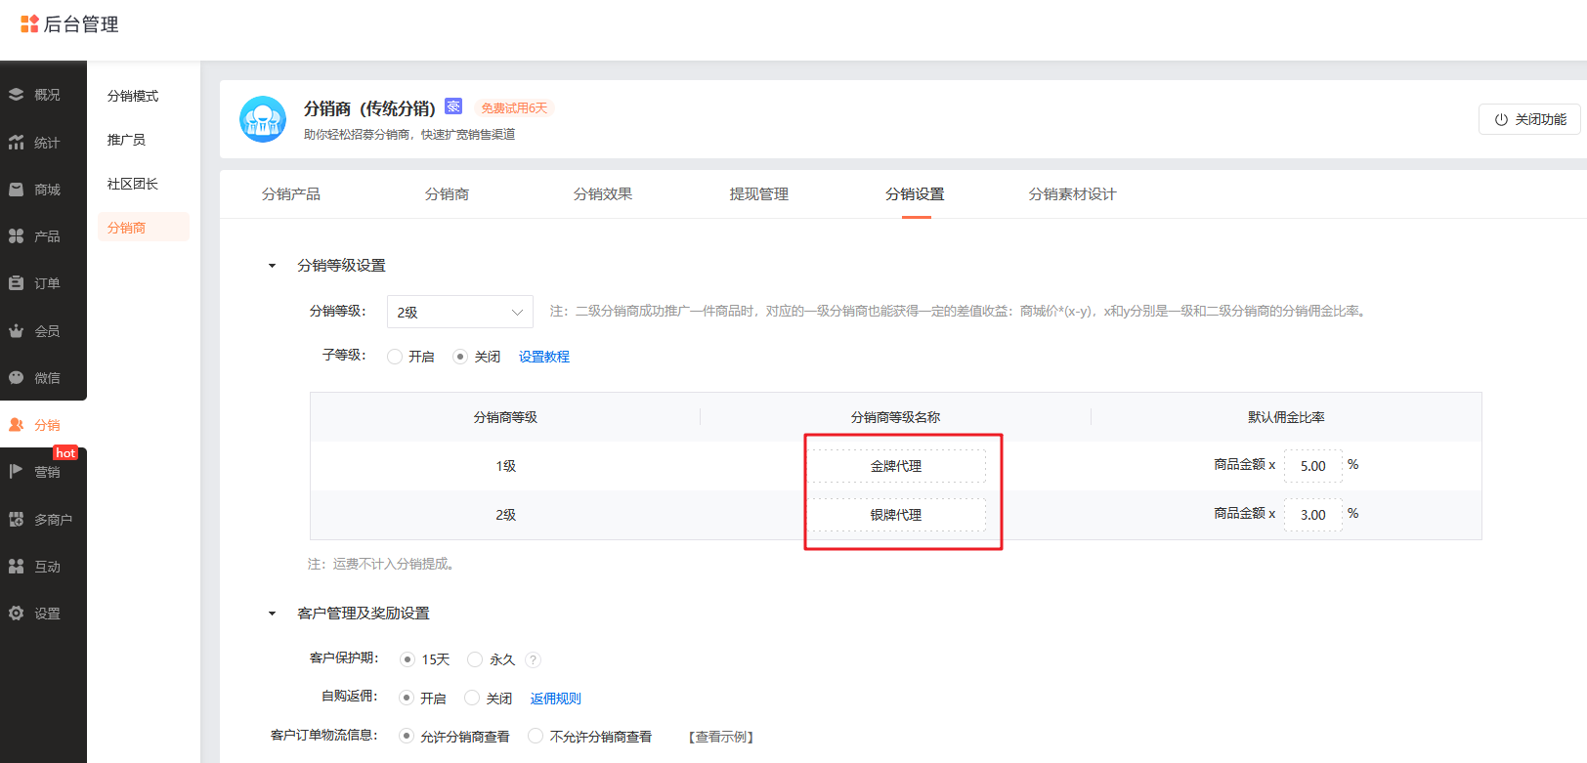Screen dimensions: 1587x763
Task: Open 统计 statistics chart icon
Action: (17, 143)
